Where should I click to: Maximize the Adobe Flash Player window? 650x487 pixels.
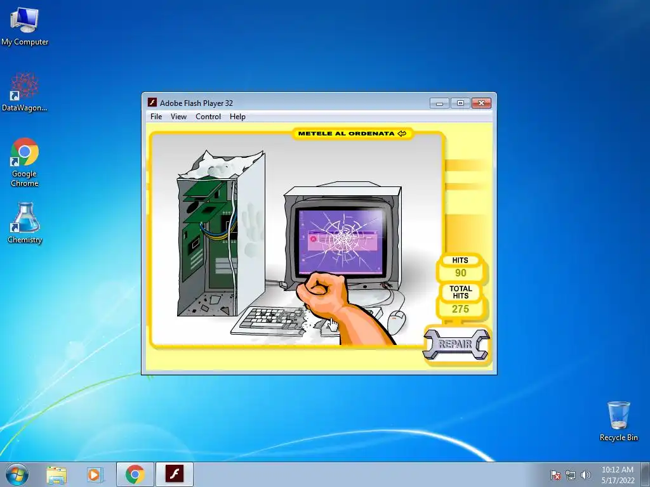coord(460,103)
